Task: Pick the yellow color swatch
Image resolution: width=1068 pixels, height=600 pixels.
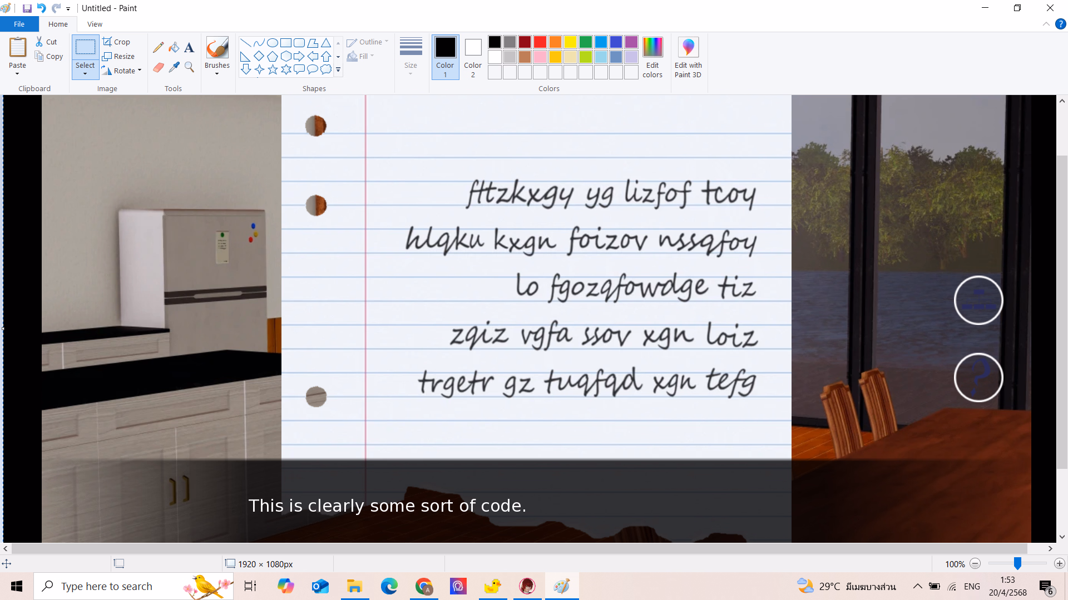Action: (571, 42)
